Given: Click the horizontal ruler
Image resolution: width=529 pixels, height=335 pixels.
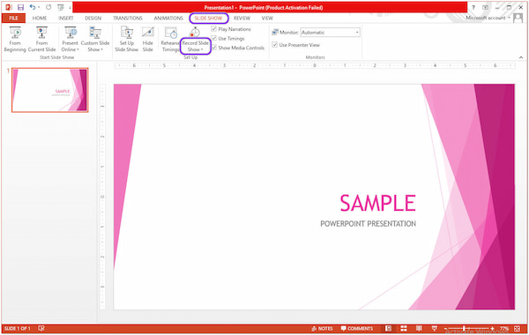Looking at the screenshot, I should click(x=315, y=65).
